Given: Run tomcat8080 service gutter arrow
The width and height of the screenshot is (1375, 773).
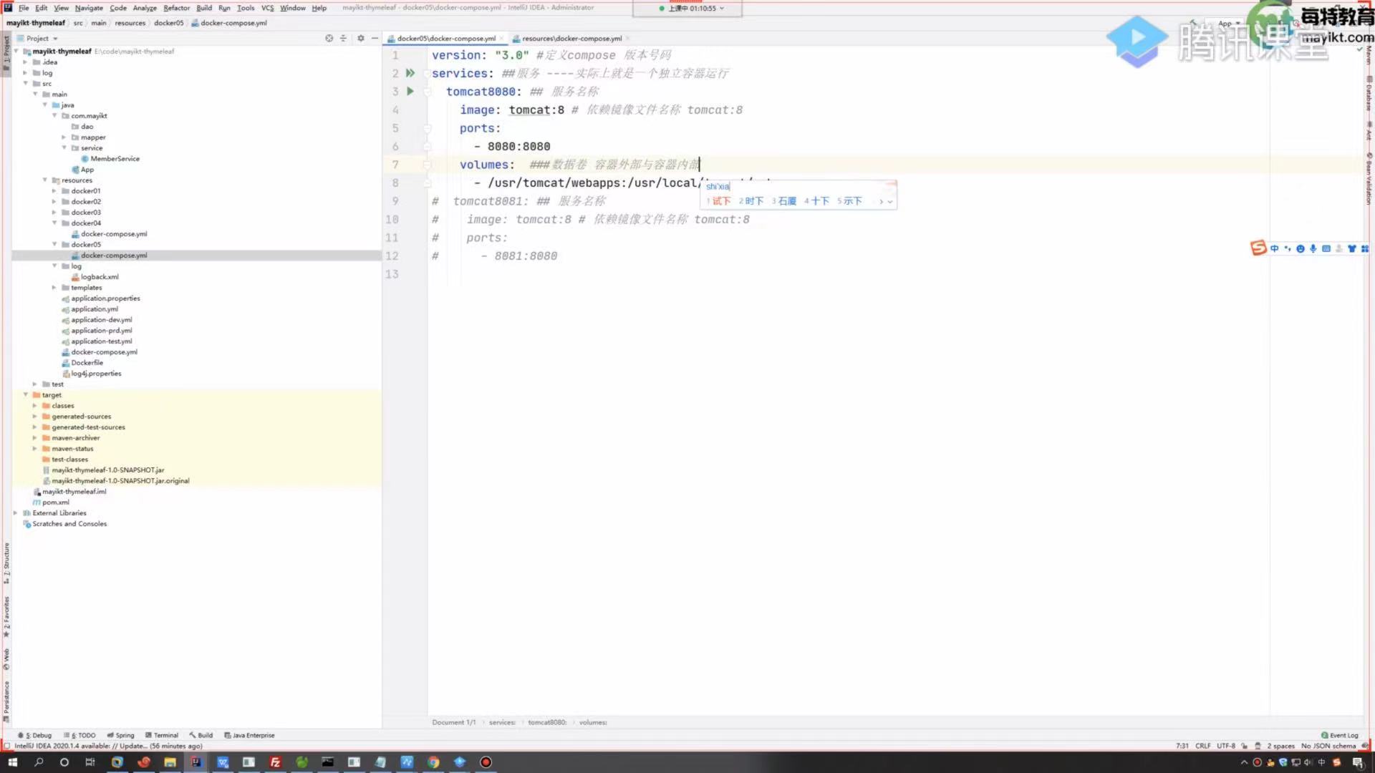Looking at the screenshot, I should pos(410,92).
